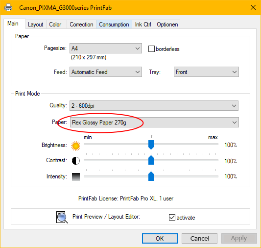Click the Intensity slider handle
The image size is (261, 248).
(151, 176)
